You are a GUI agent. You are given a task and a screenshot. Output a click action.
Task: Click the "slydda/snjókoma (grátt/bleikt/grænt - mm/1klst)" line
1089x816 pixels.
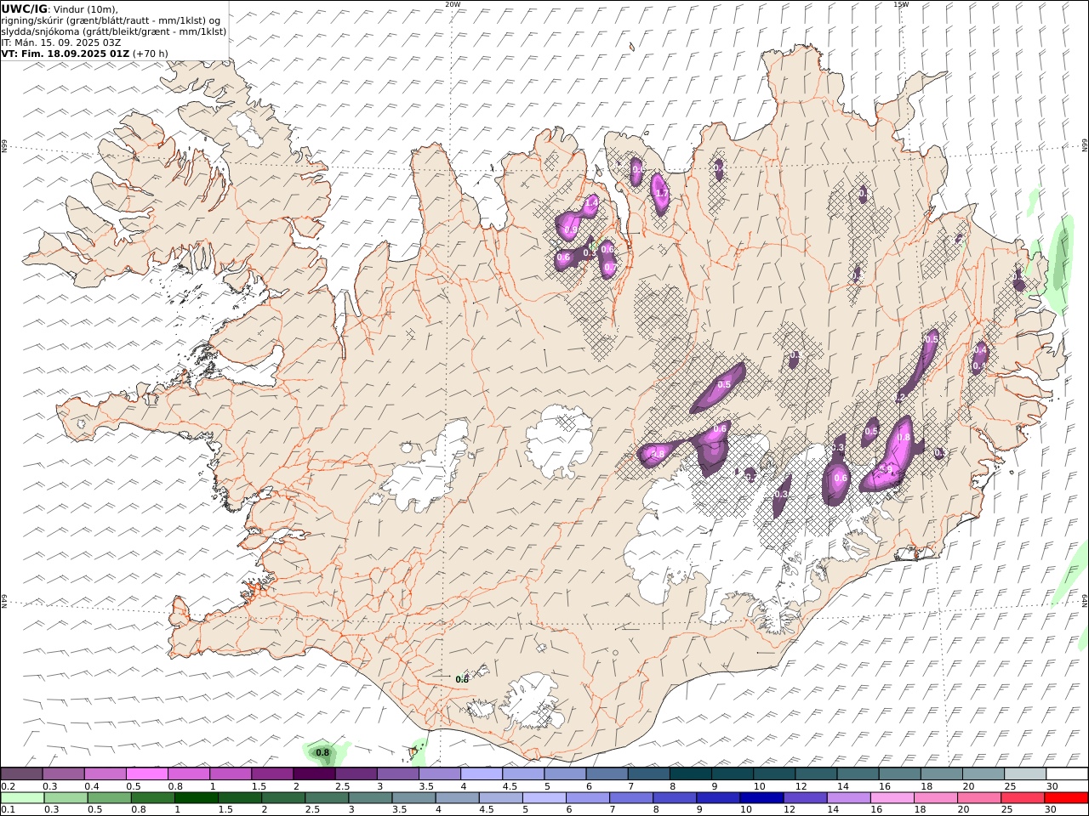[x=114, y=31]
